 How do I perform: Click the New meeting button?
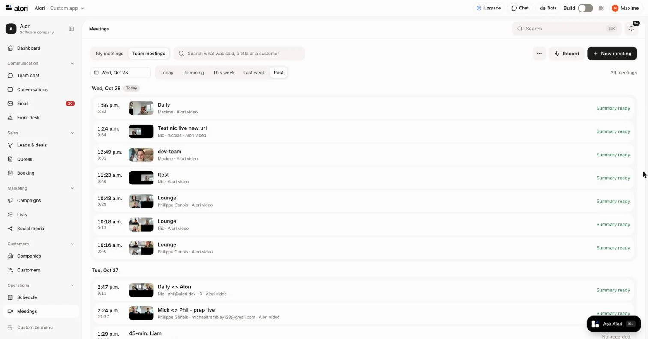[x=612, y=54]
